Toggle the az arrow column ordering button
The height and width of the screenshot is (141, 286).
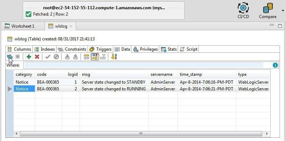click(x=95, y=57)
